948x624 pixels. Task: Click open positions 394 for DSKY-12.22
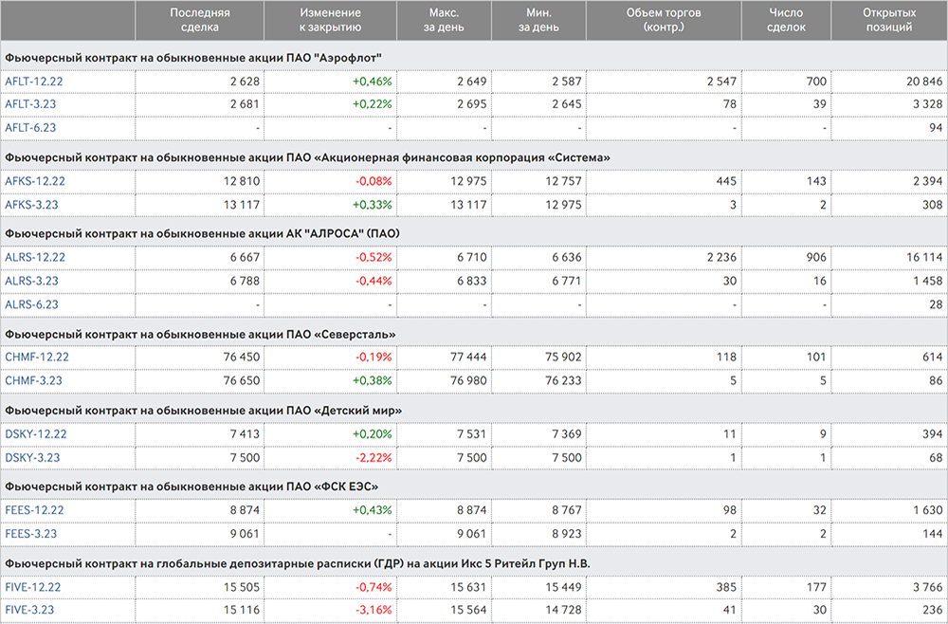point(932,434)
